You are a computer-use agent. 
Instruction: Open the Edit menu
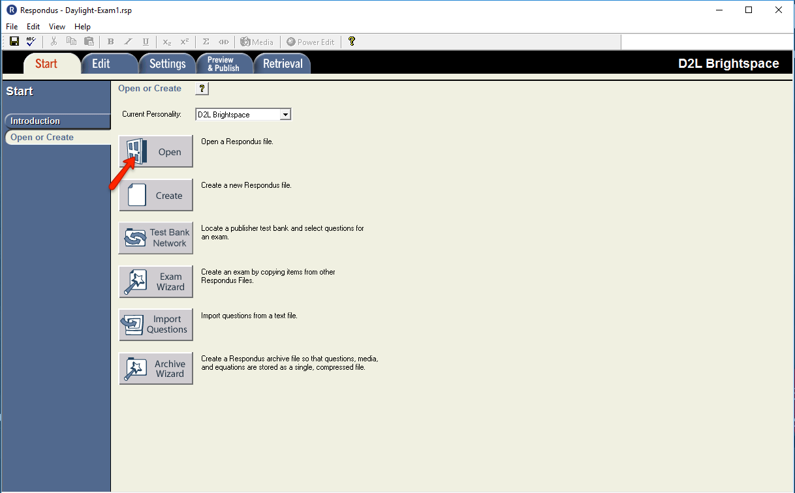(x=33, y=27)
